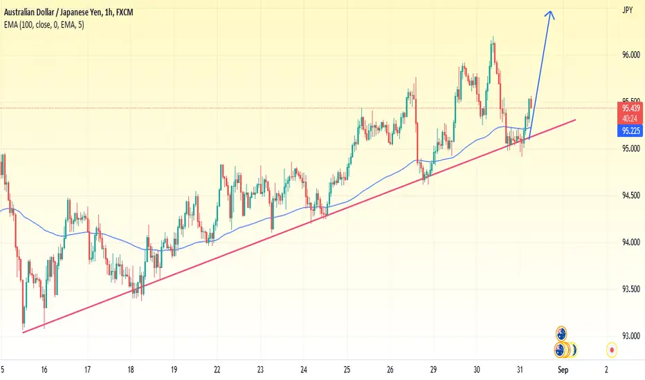Click the partially hidden event icon beside the flag stack
Screen dimensions: 645x380
tap(574, 350)
